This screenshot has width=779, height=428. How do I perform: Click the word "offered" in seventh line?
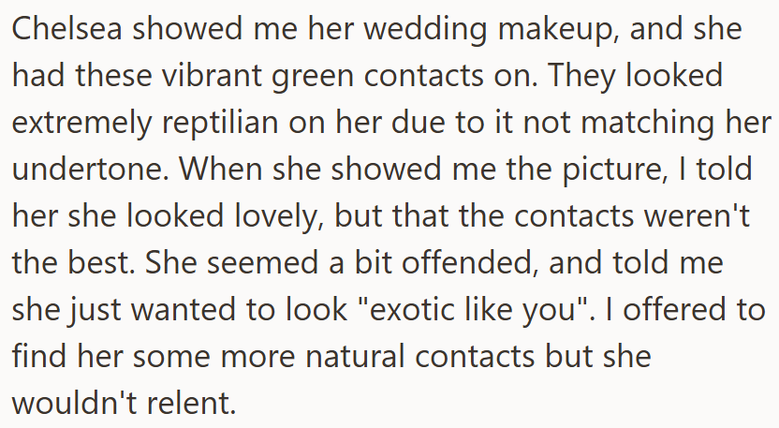[x=673, y=310]
